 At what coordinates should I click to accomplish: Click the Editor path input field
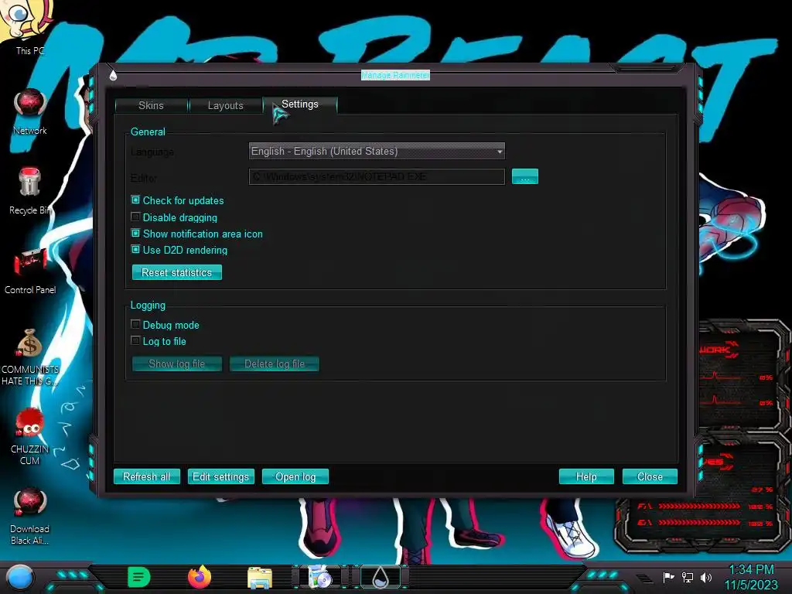point(377,177)
